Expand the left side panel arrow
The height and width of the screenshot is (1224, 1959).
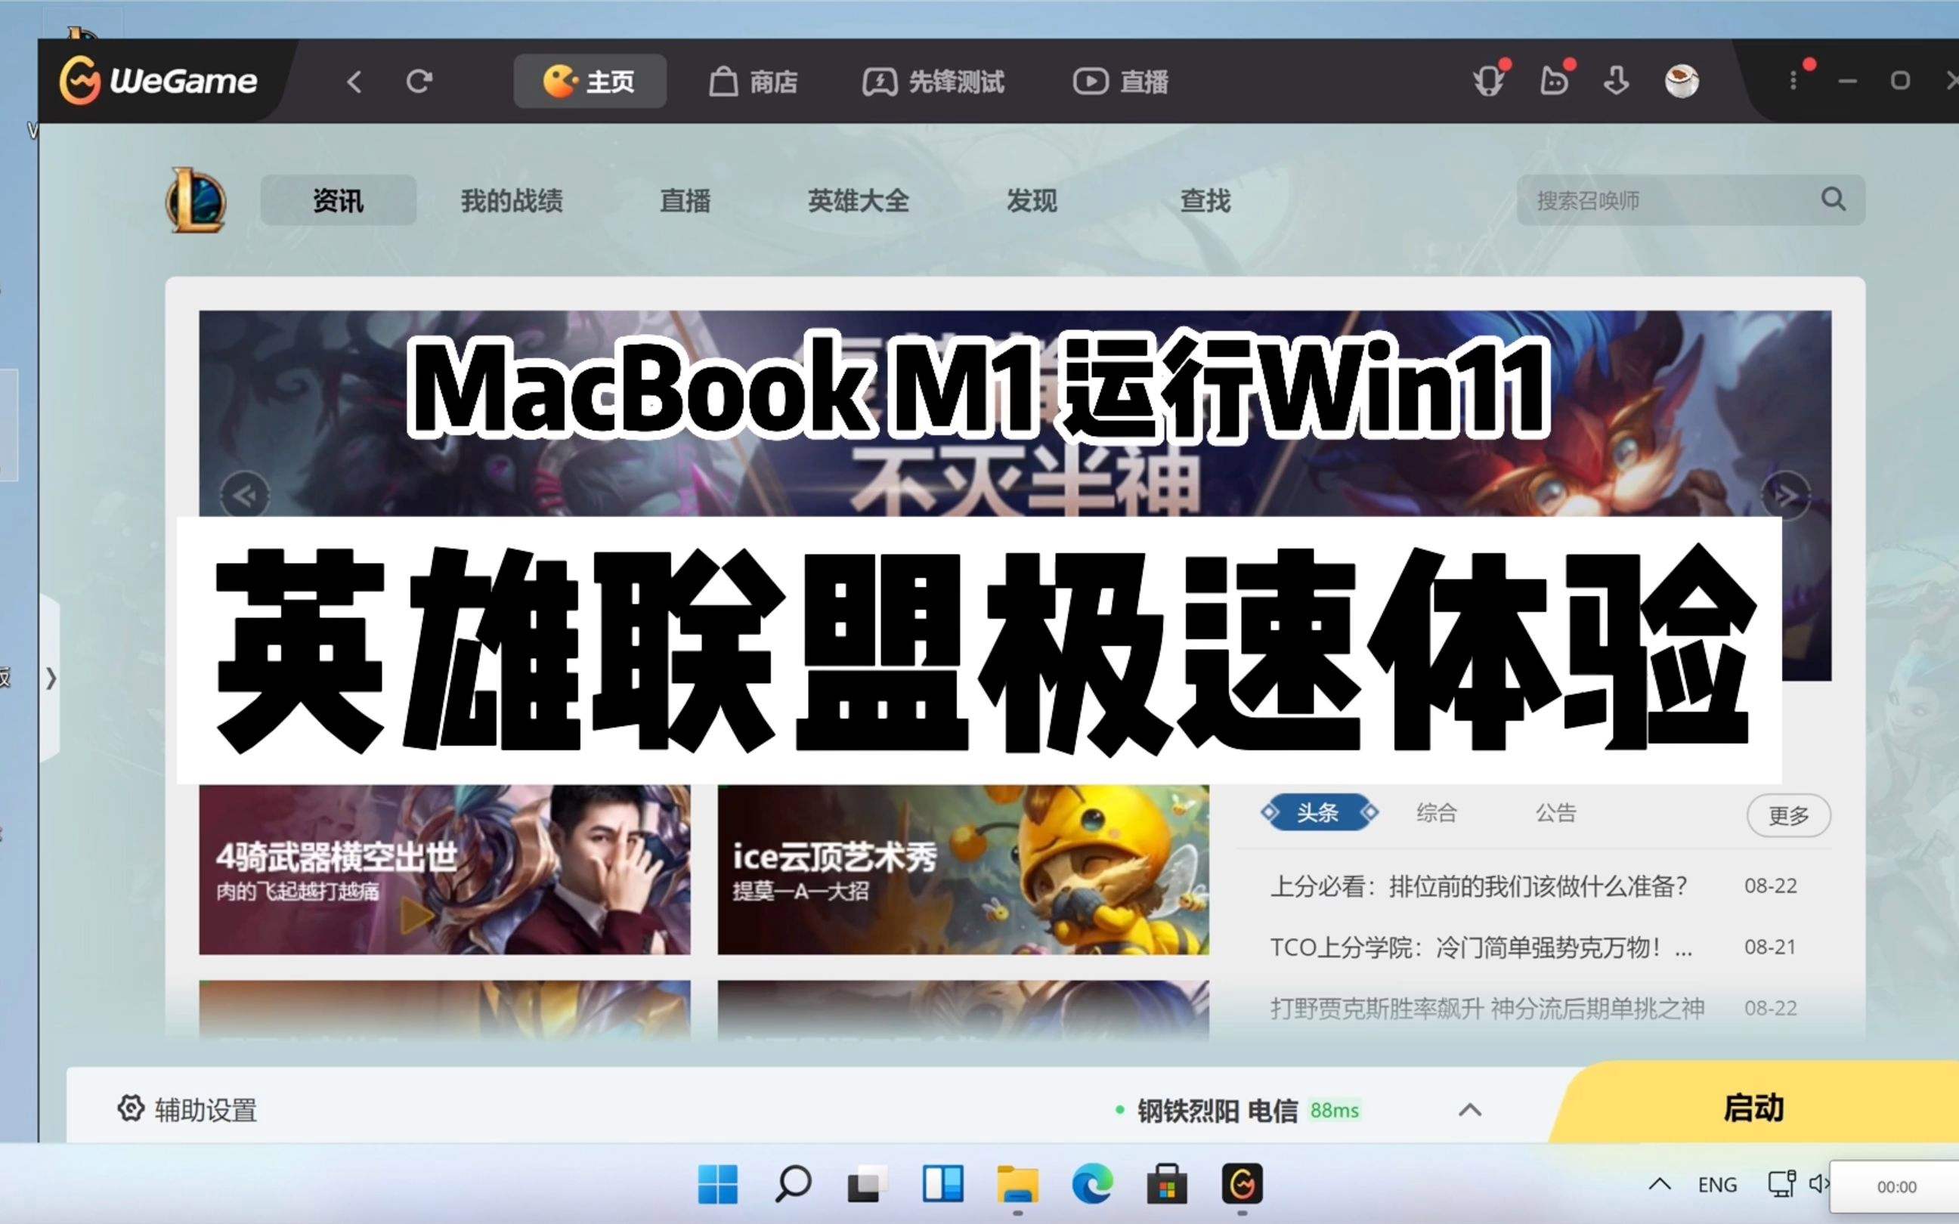[50, 678]
